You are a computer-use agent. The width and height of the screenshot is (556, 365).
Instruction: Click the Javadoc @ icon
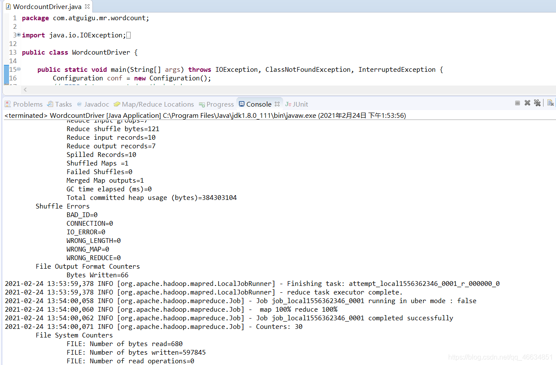point(80,104)
